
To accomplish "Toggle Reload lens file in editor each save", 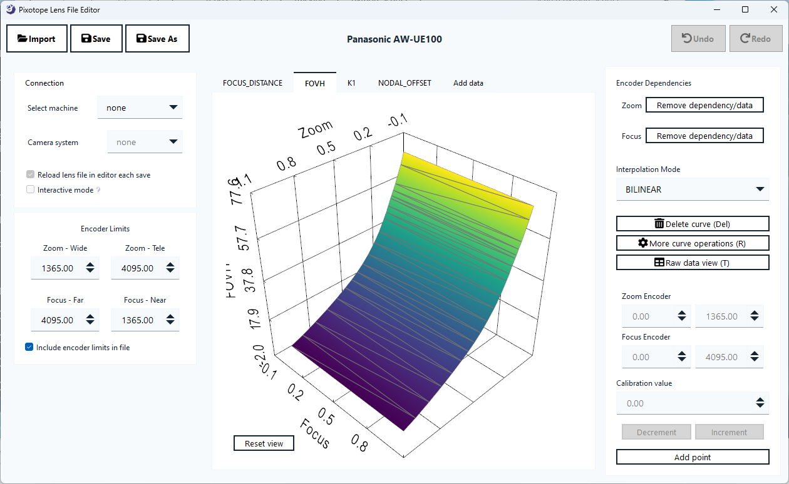I will (x=31, y=175).
